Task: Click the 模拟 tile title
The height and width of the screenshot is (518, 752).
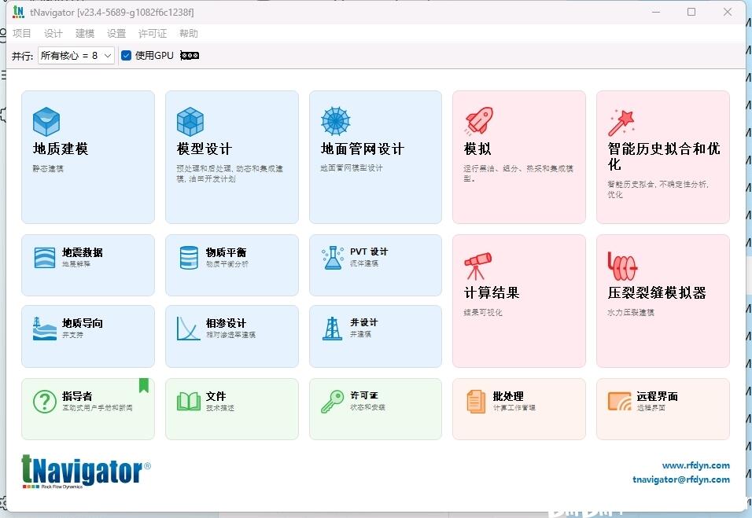Action: click(x=477, y=149)
